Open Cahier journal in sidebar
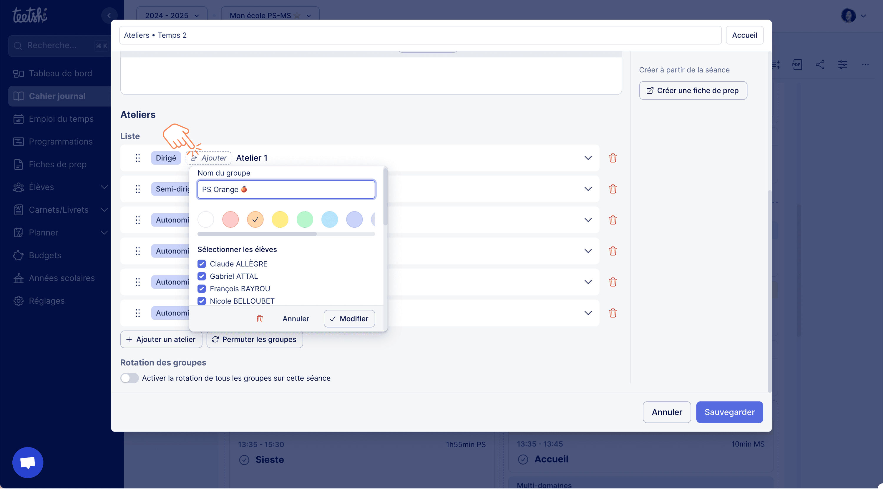The height and width of the screenshot is (489, 883). [60, 96]
